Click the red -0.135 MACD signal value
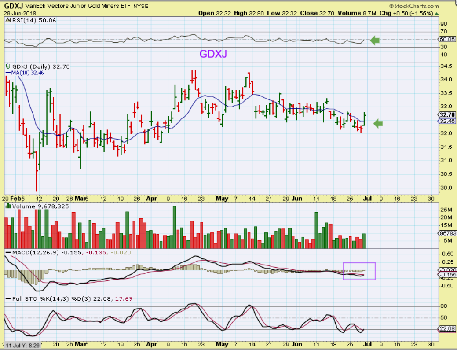The height and width of the screenshot is (350, 457). point(95,253)
